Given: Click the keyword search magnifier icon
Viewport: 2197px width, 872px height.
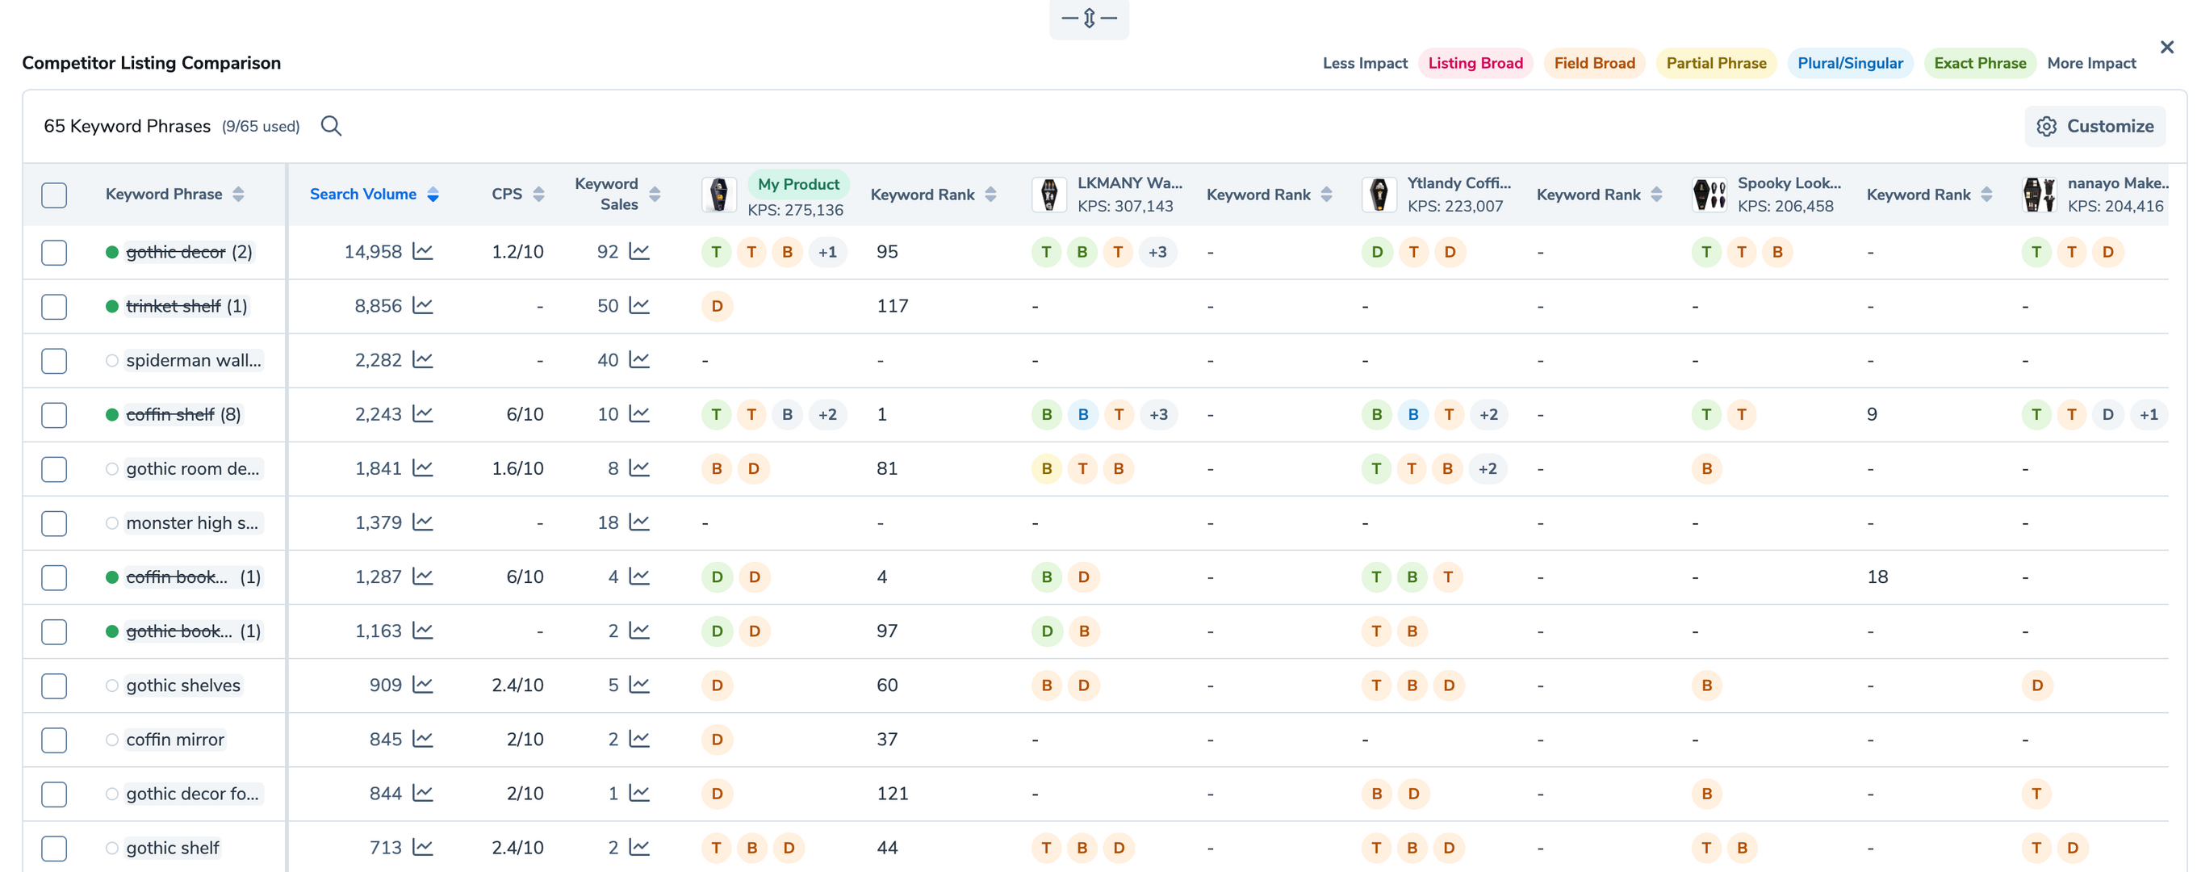Looking at the screenshot, I should tap(331, 126).
